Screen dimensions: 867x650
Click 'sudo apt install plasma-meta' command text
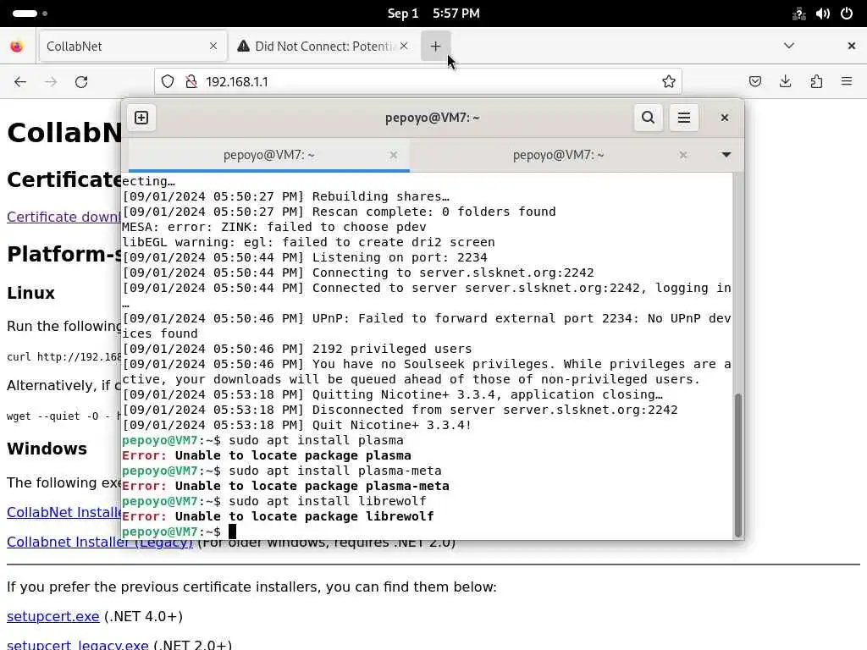coord(335,471)
